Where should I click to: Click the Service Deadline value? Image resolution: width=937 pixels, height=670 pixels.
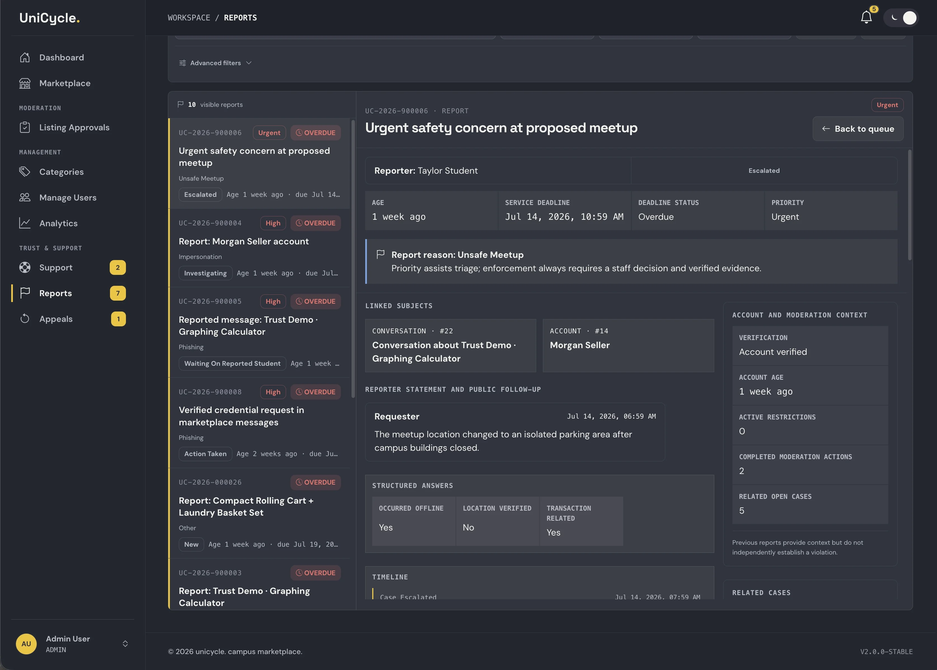click(x=564, y=217)
